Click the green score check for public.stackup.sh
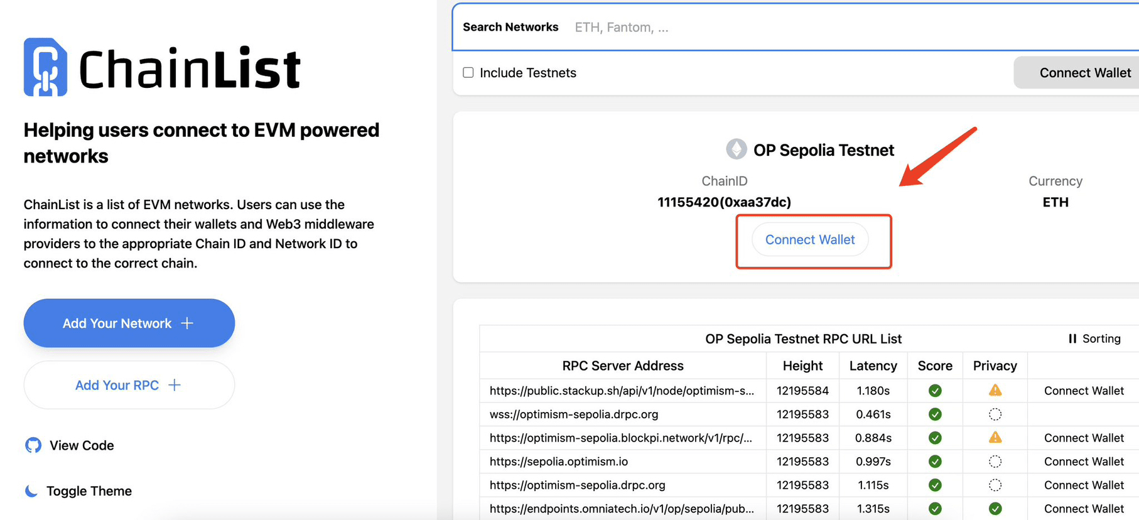The image size is (1139, 520). [935, 391]
